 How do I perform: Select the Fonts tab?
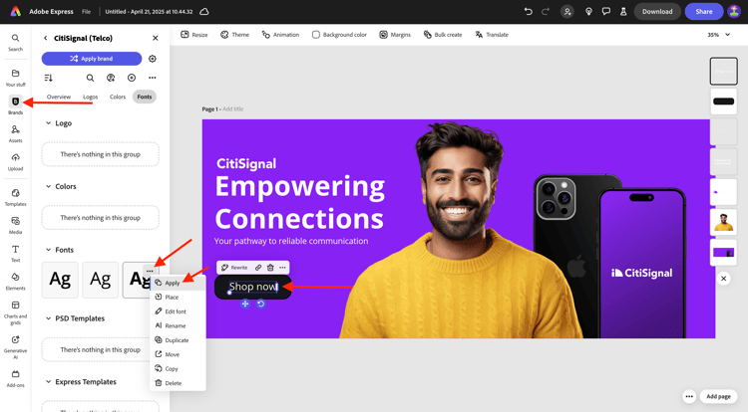(144, 97)
